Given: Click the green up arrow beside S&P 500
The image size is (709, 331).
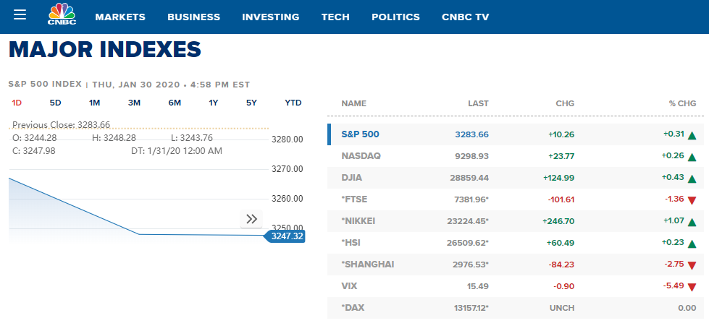Looking at the screenshot, I should coord(692,135).
